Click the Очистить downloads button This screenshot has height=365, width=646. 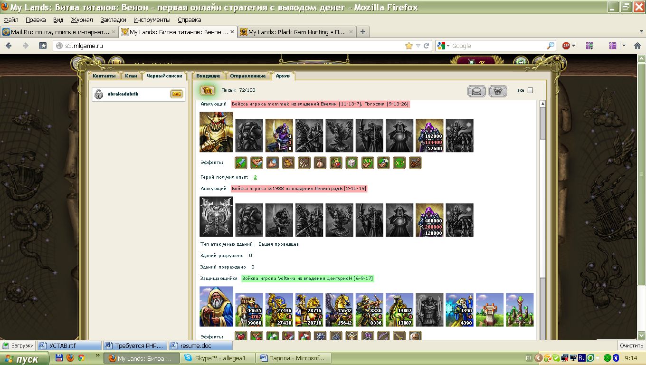point(631,346)
